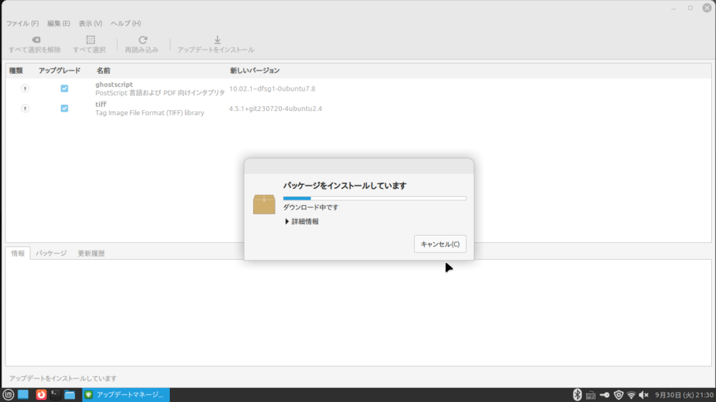This screenshot has height=402, width=716.
Task: Switch to the 更新履歴 tab
Action: point(91,253)
